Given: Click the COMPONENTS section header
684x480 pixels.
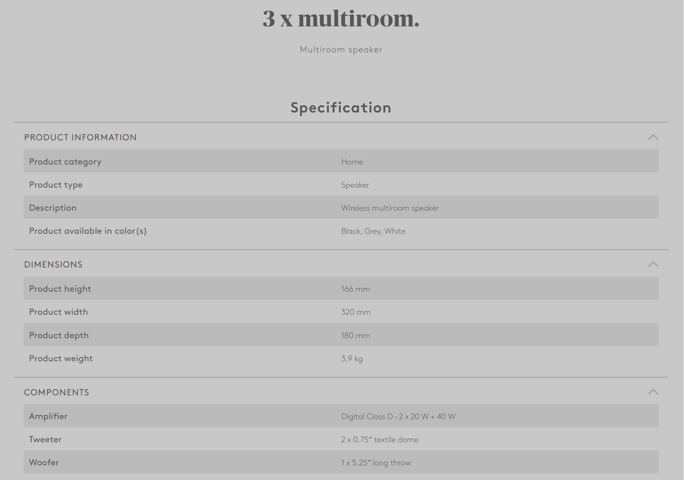Looking at the screenshot, I should point(56,392).
